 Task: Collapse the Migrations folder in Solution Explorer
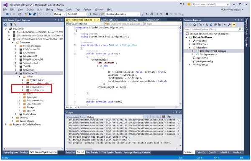pos(190,48)
